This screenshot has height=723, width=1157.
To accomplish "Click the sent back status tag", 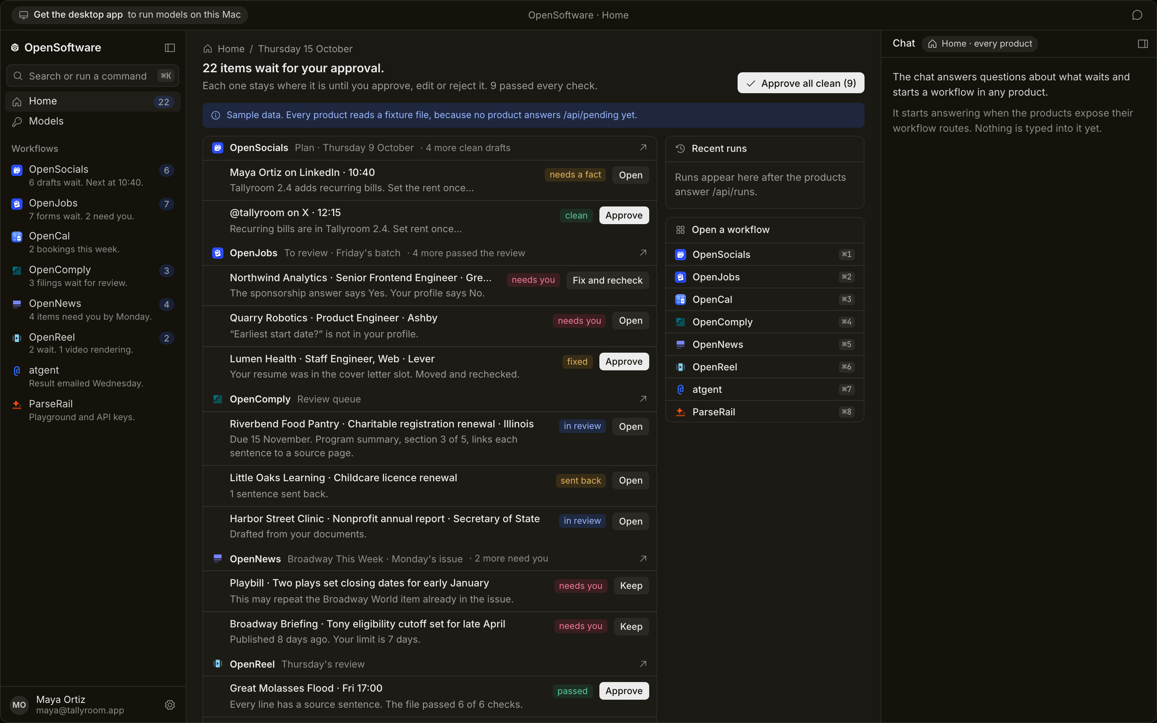I will point(581,480).
